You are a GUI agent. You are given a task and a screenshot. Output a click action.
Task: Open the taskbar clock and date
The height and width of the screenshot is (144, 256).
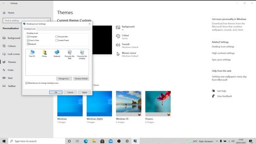[241, 141]
